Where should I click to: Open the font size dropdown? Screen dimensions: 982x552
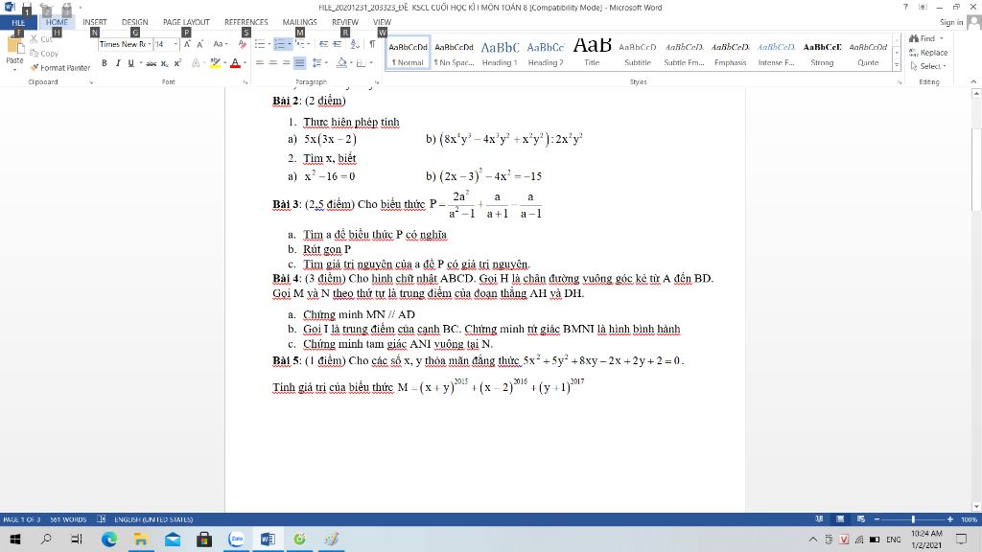176,44
